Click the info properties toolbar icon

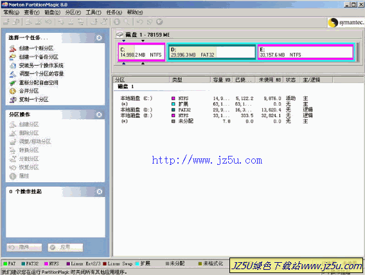[117, 22]
